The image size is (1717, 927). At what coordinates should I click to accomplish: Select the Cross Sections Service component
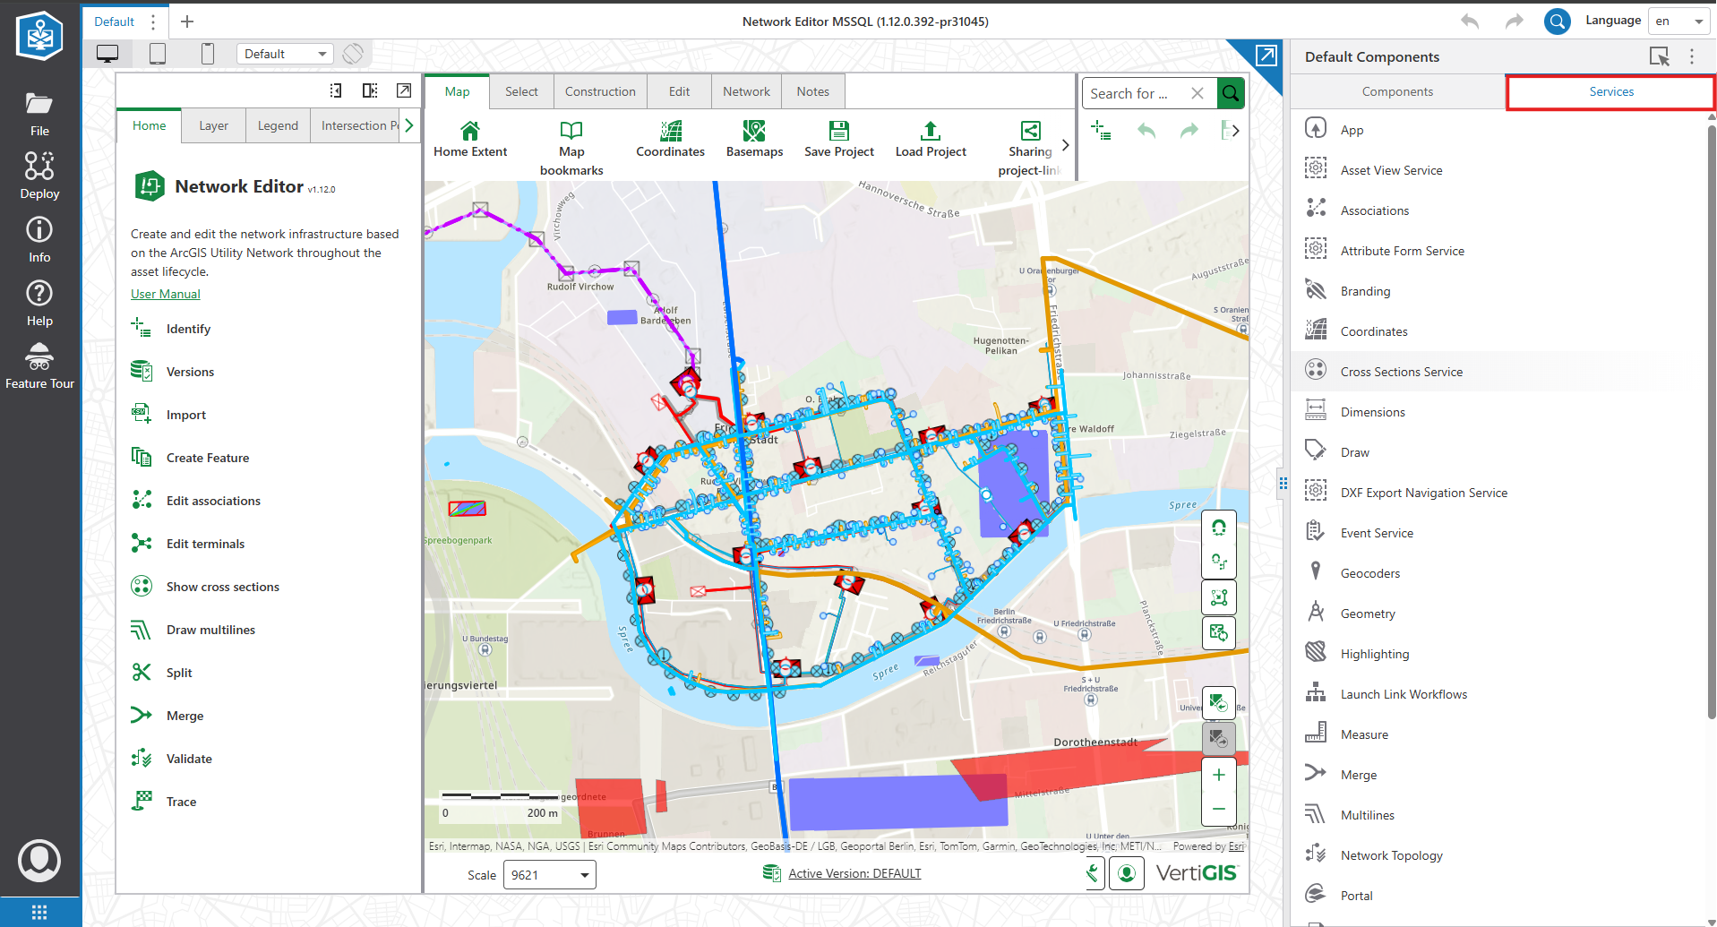(1402, 372)
